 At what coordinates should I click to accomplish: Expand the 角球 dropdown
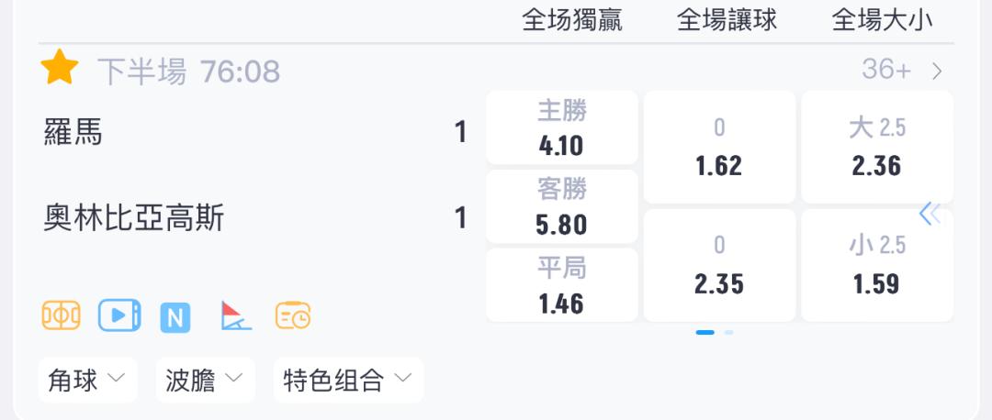click(x=87, y=381)
